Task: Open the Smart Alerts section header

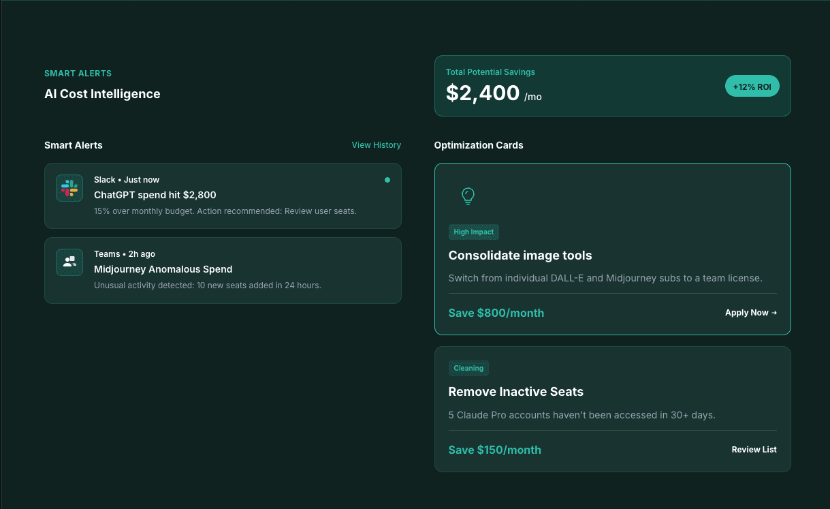Action: pyautogui.click(x=73, y=145)
